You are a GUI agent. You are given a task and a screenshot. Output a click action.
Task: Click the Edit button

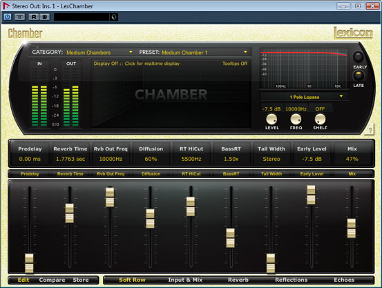[23, 280]
